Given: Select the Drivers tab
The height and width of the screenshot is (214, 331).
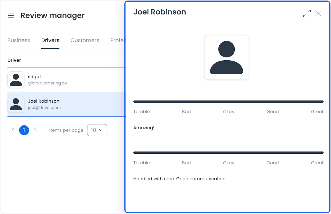Looking at the screenshot, I should pyautogui.click(x=50, y=40).
